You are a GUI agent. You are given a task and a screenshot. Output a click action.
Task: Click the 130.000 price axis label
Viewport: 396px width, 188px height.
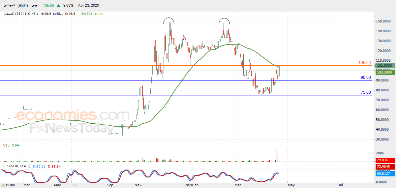pyautogui.click(x=384, y=41)
